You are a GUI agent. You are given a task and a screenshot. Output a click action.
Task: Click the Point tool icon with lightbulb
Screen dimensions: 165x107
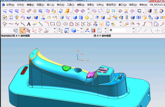tap(35, 24)
